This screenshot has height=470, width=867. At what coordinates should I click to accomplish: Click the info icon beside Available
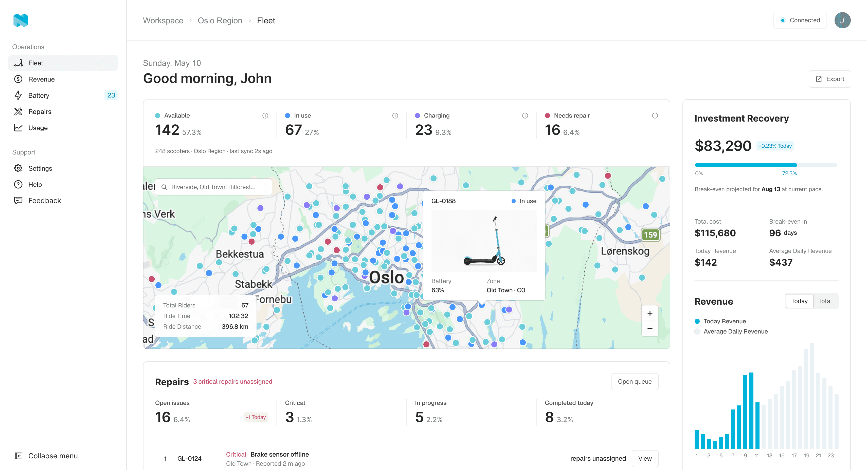pos(265,116)
